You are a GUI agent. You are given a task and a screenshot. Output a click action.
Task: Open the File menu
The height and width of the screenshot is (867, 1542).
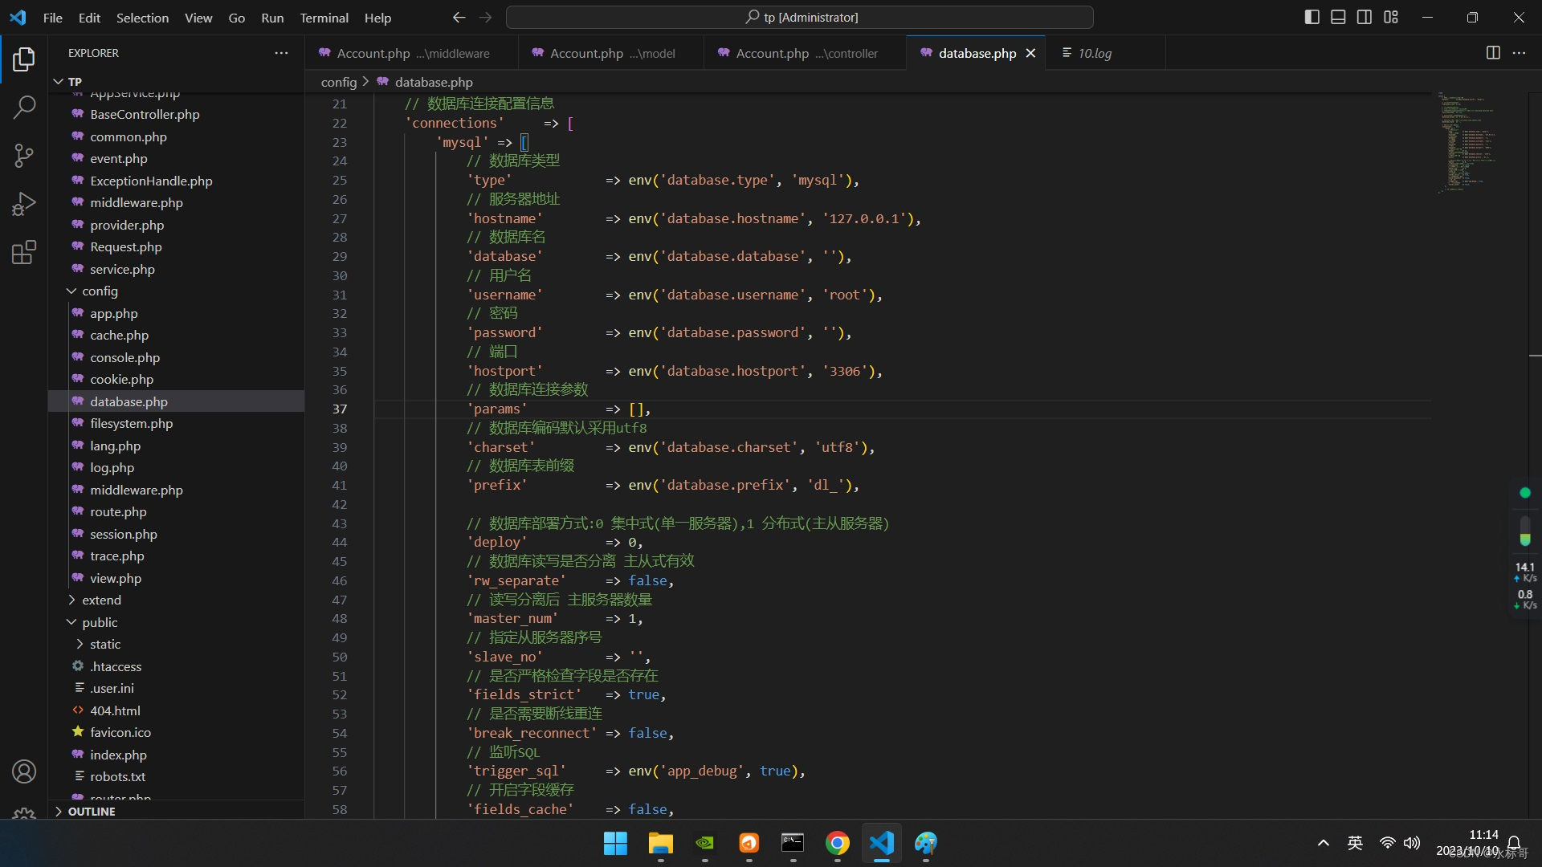tap(52, 18)
